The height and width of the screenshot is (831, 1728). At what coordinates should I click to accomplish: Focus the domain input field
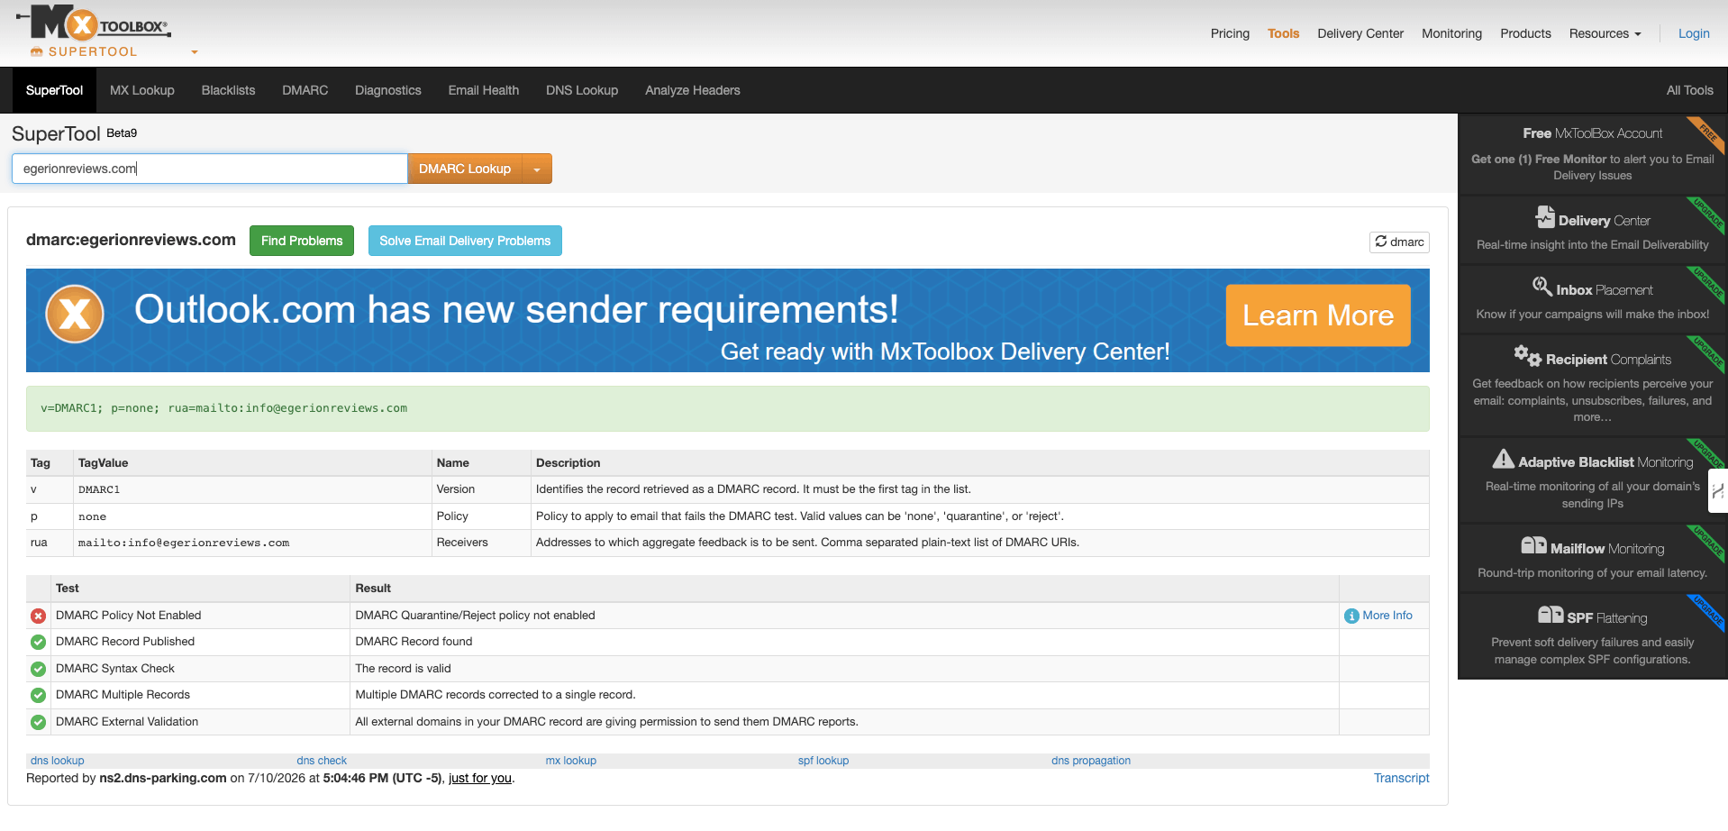(x=210, y=169)
